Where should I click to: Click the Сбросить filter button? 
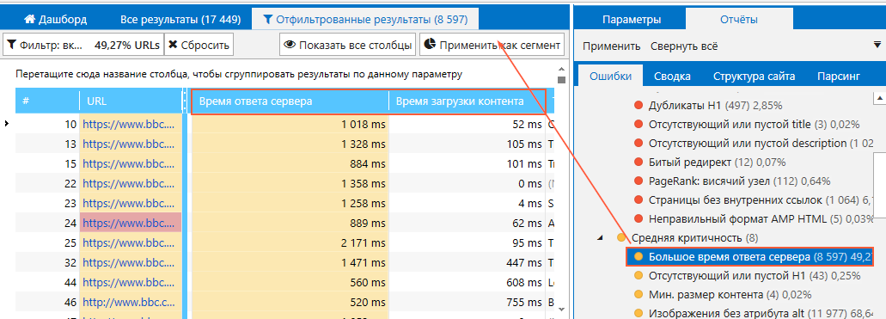[199, 46]
